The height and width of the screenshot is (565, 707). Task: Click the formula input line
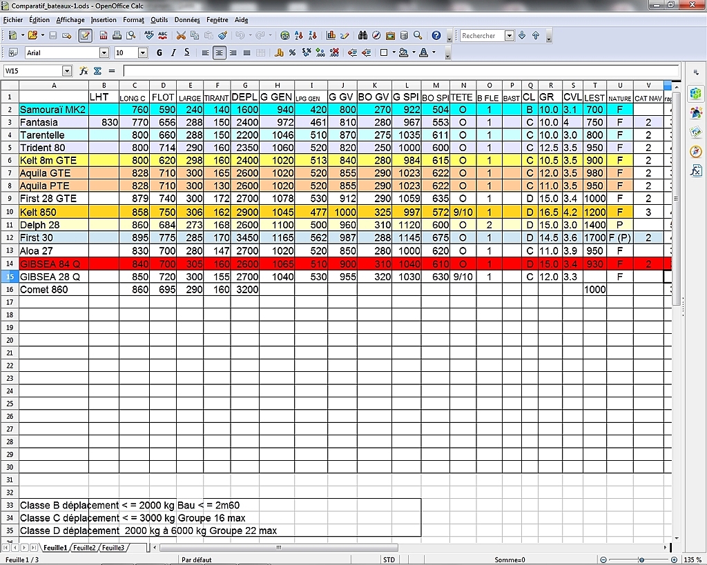(401, 71)
